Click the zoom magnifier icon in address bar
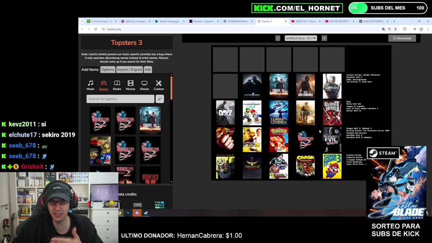 click(x=389, y=29)
